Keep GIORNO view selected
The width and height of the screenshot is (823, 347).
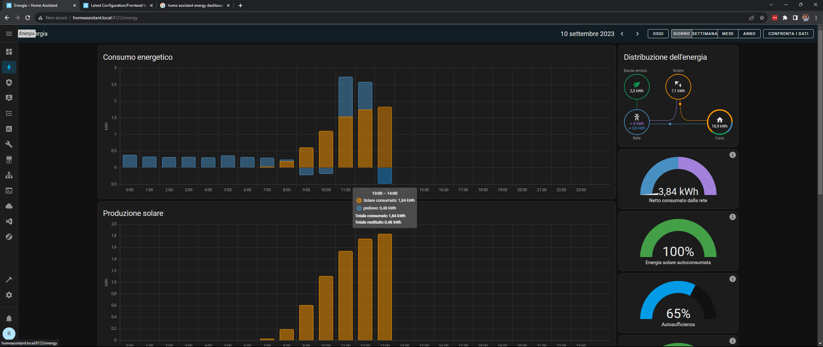(682, 33)
